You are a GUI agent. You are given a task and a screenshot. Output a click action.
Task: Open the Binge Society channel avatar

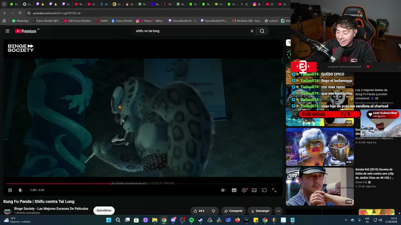7,211
